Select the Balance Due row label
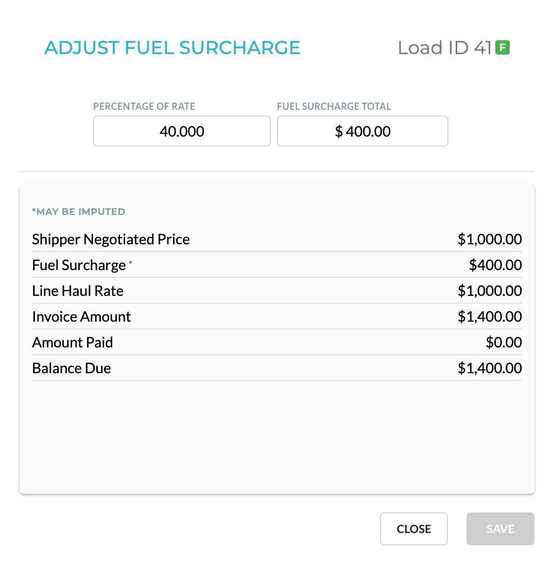The image size is (553, 565). (x=72, y=368)
